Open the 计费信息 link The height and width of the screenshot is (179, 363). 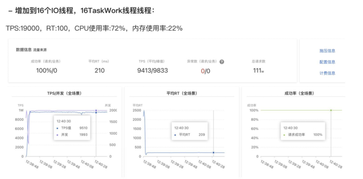pos(328,73)
